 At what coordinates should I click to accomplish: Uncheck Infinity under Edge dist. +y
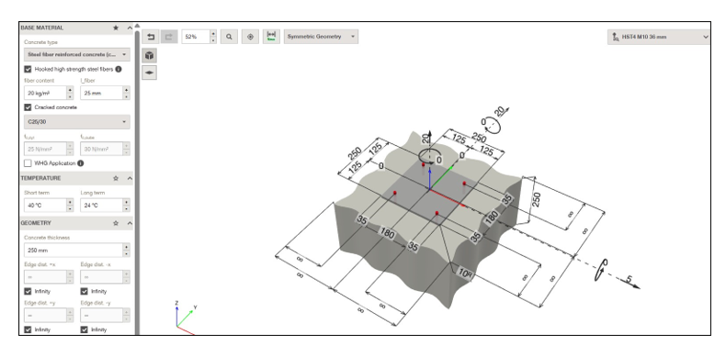28,329
